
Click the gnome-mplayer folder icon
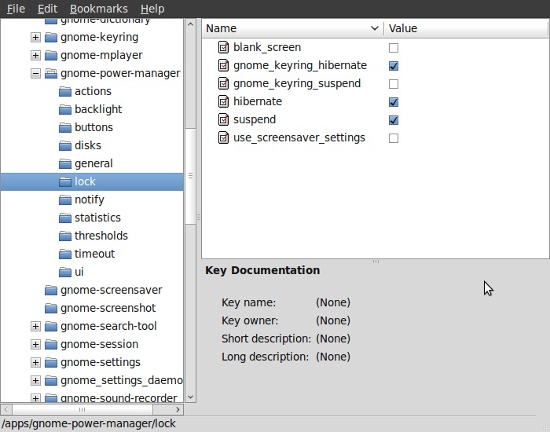51,56
